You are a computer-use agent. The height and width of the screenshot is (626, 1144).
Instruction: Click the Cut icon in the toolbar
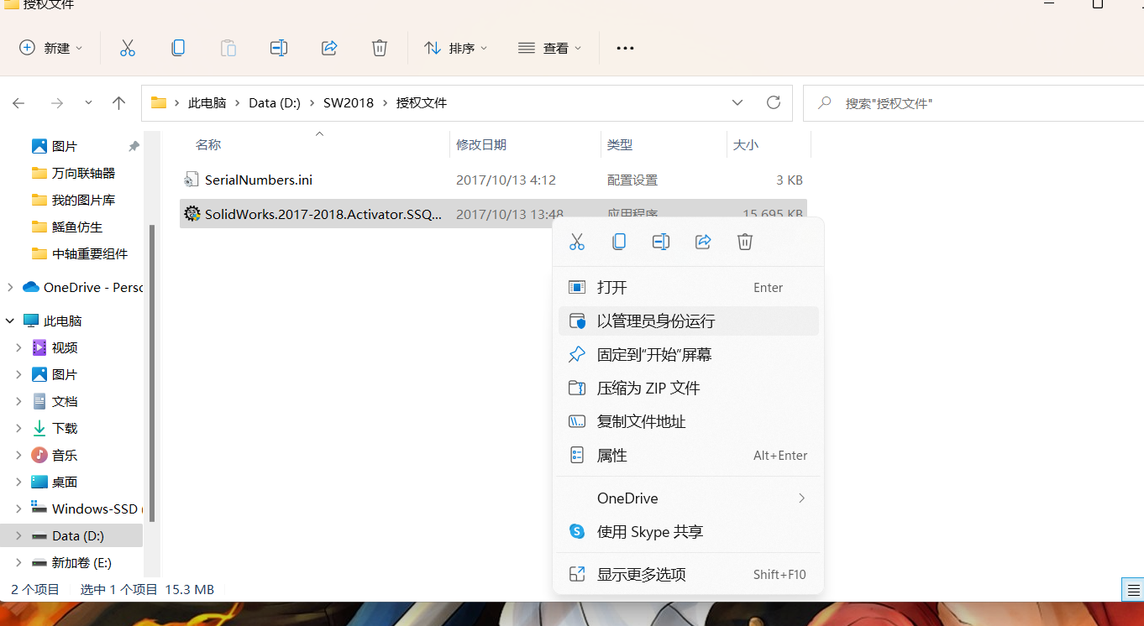128,48
